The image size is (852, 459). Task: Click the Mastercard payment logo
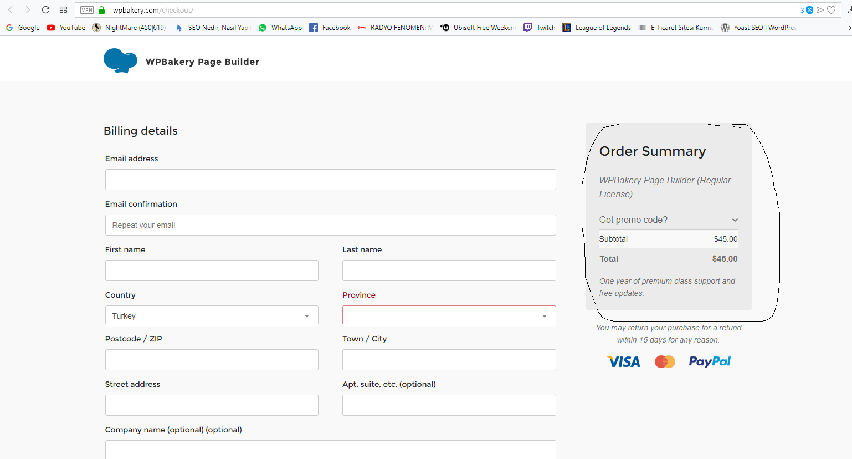(x=665, y=362)
